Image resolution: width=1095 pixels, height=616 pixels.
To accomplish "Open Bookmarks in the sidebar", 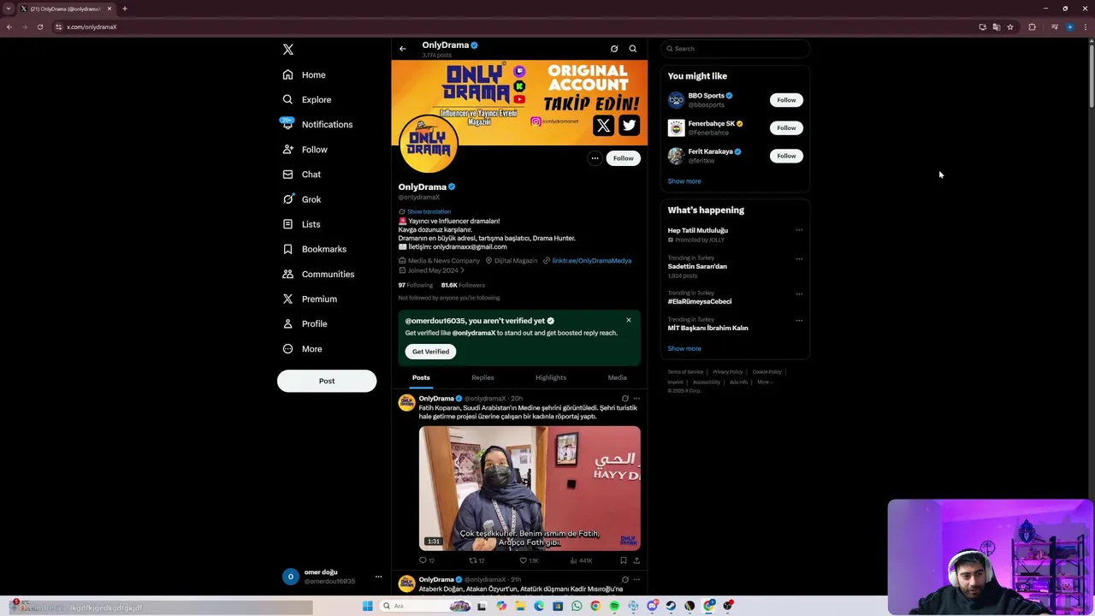I will coord(314,249).
